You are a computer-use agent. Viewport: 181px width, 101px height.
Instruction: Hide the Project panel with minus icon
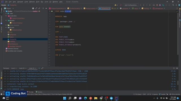(x=46, y=8)
